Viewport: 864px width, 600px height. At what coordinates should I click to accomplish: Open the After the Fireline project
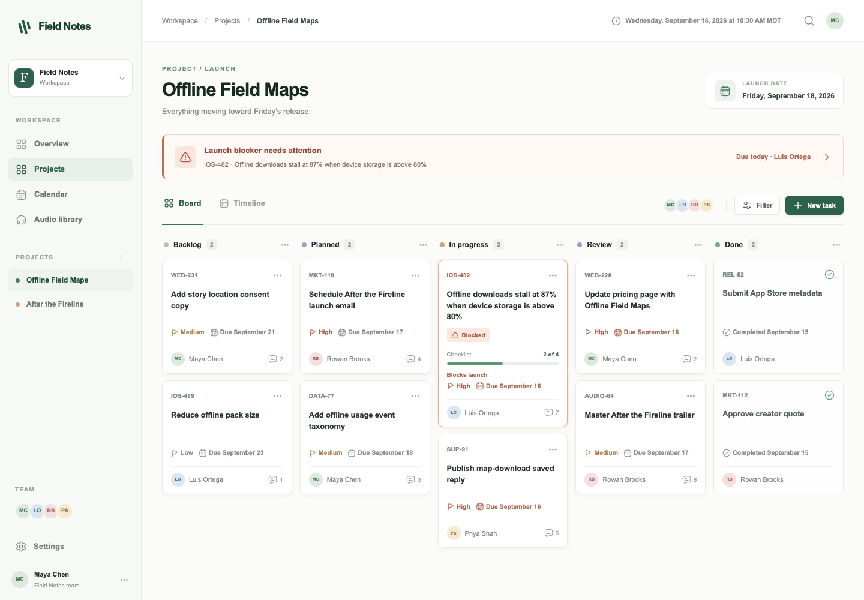(71, 304)
